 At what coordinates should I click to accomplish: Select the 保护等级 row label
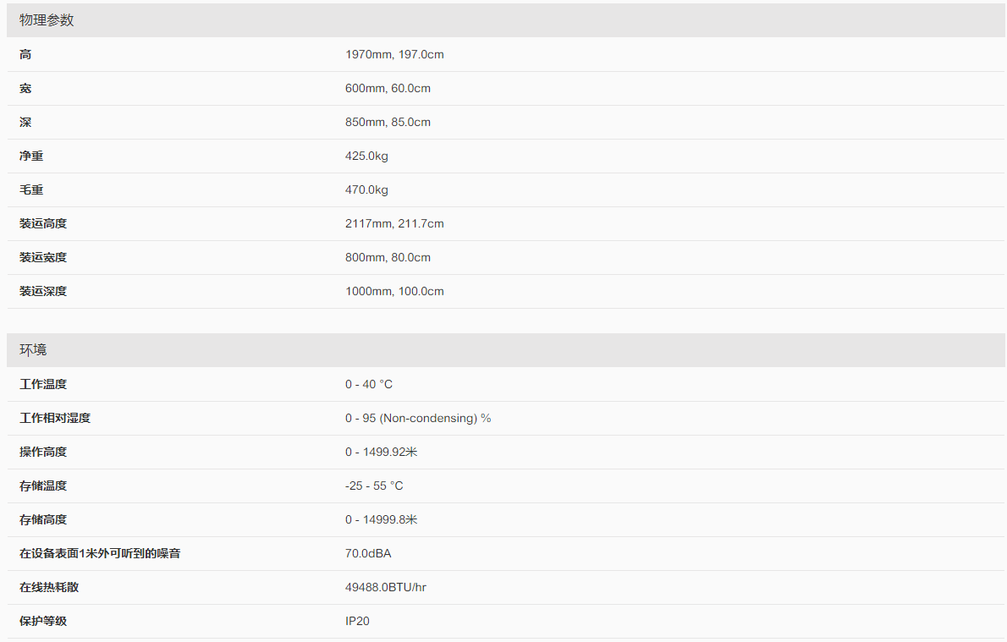43,622
